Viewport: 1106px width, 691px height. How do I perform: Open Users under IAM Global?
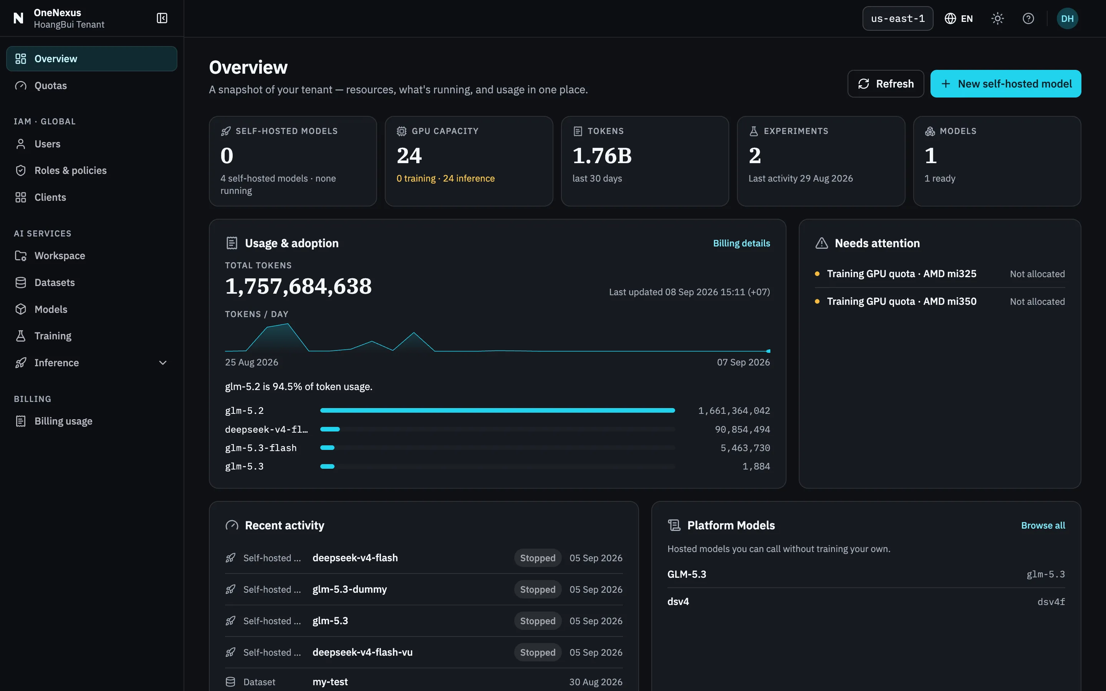point(92,144)
